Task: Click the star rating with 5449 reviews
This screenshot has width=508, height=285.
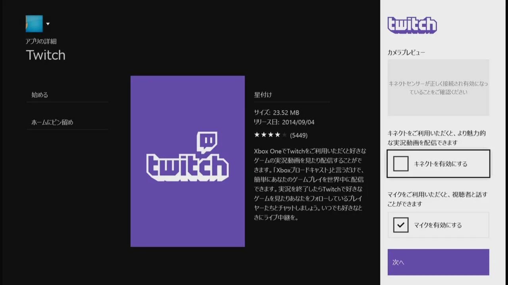Action: coord(281,135)
